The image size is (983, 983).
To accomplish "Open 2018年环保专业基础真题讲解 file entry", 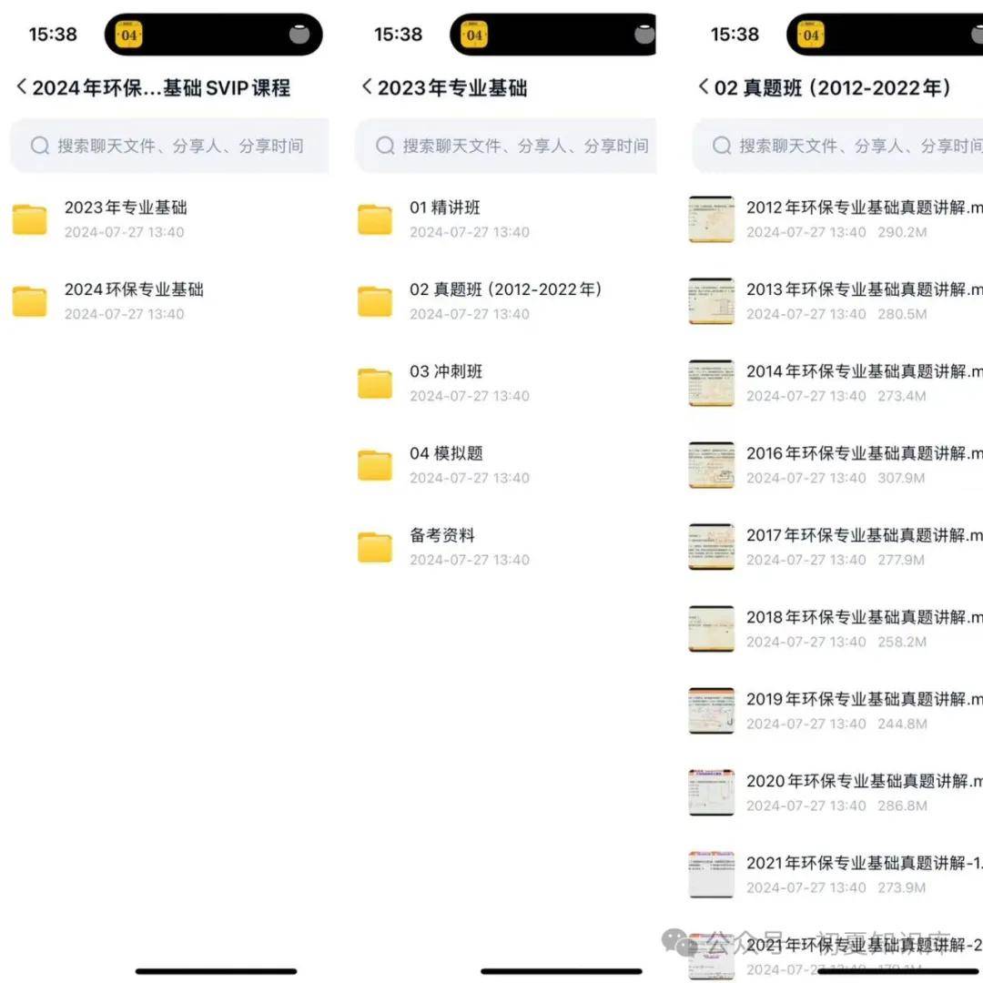I will 836,629.
